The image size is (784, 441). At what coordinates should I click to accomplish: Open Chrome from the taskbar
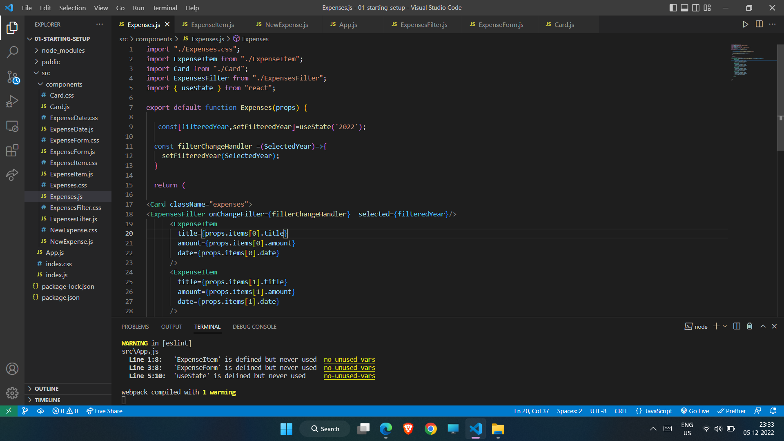coord(430,429)
